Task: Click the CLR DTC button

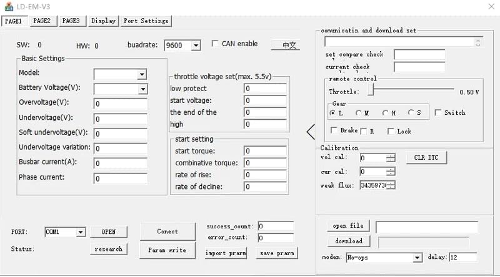Action: pyautogui.click(x=426, y=158)
